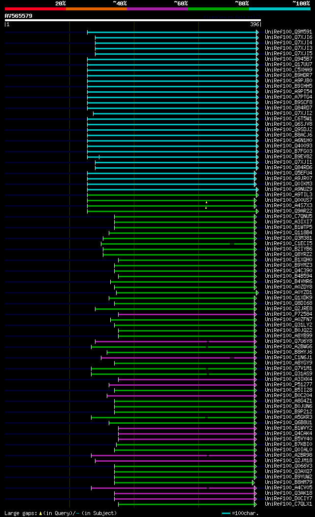Click the =100char. scale legend text
315x517 pixels.
245,514
